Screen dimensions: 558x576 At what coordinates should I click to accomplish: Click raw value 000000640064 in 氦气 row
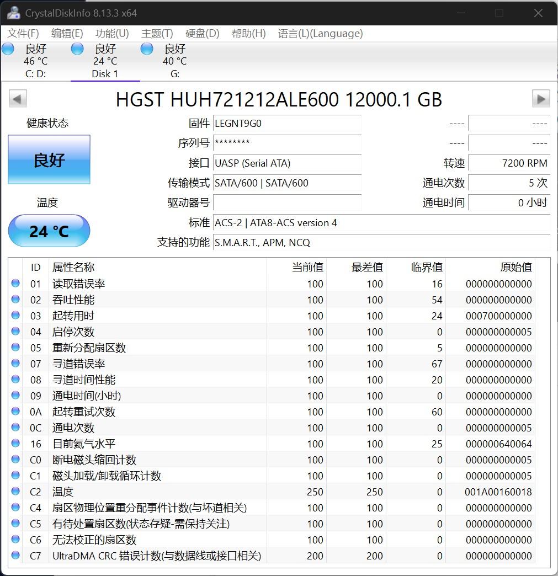[498, 444]
